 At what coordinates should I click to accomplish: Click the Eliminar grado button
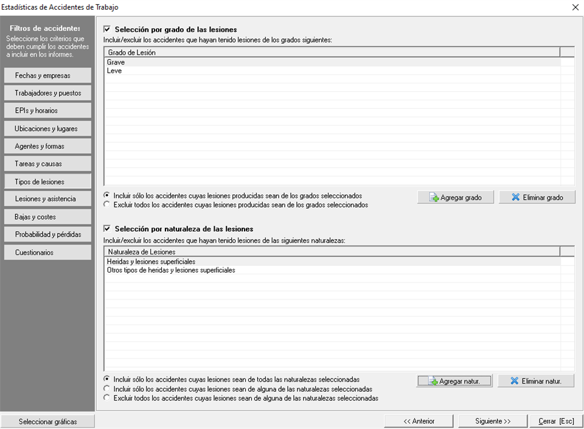[537, 197]
